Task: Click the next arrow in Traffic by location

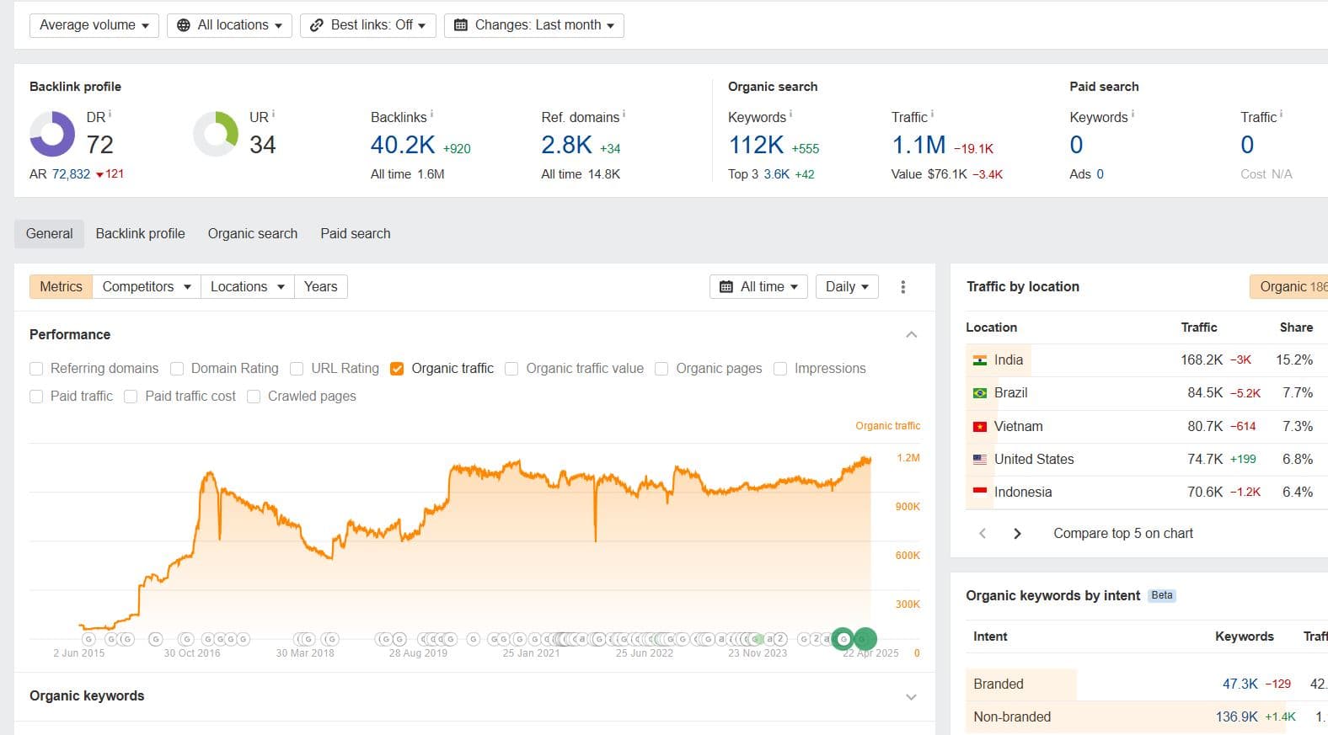Action: [x=1017, y=534]
